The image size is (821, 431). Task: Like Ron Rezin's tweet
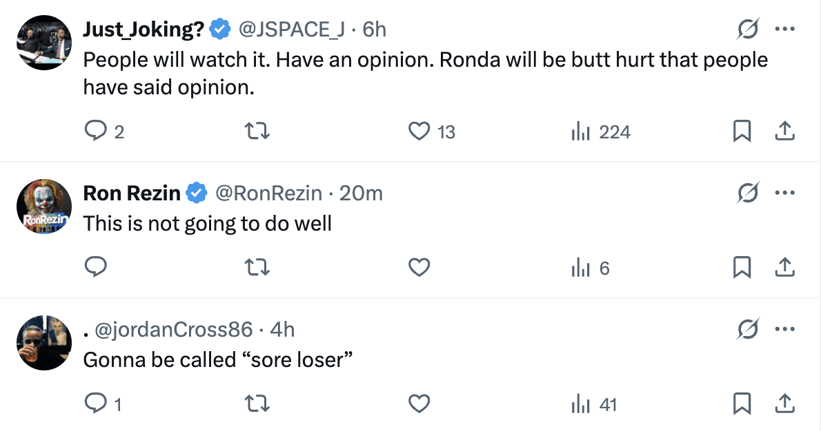pos(419,268)
